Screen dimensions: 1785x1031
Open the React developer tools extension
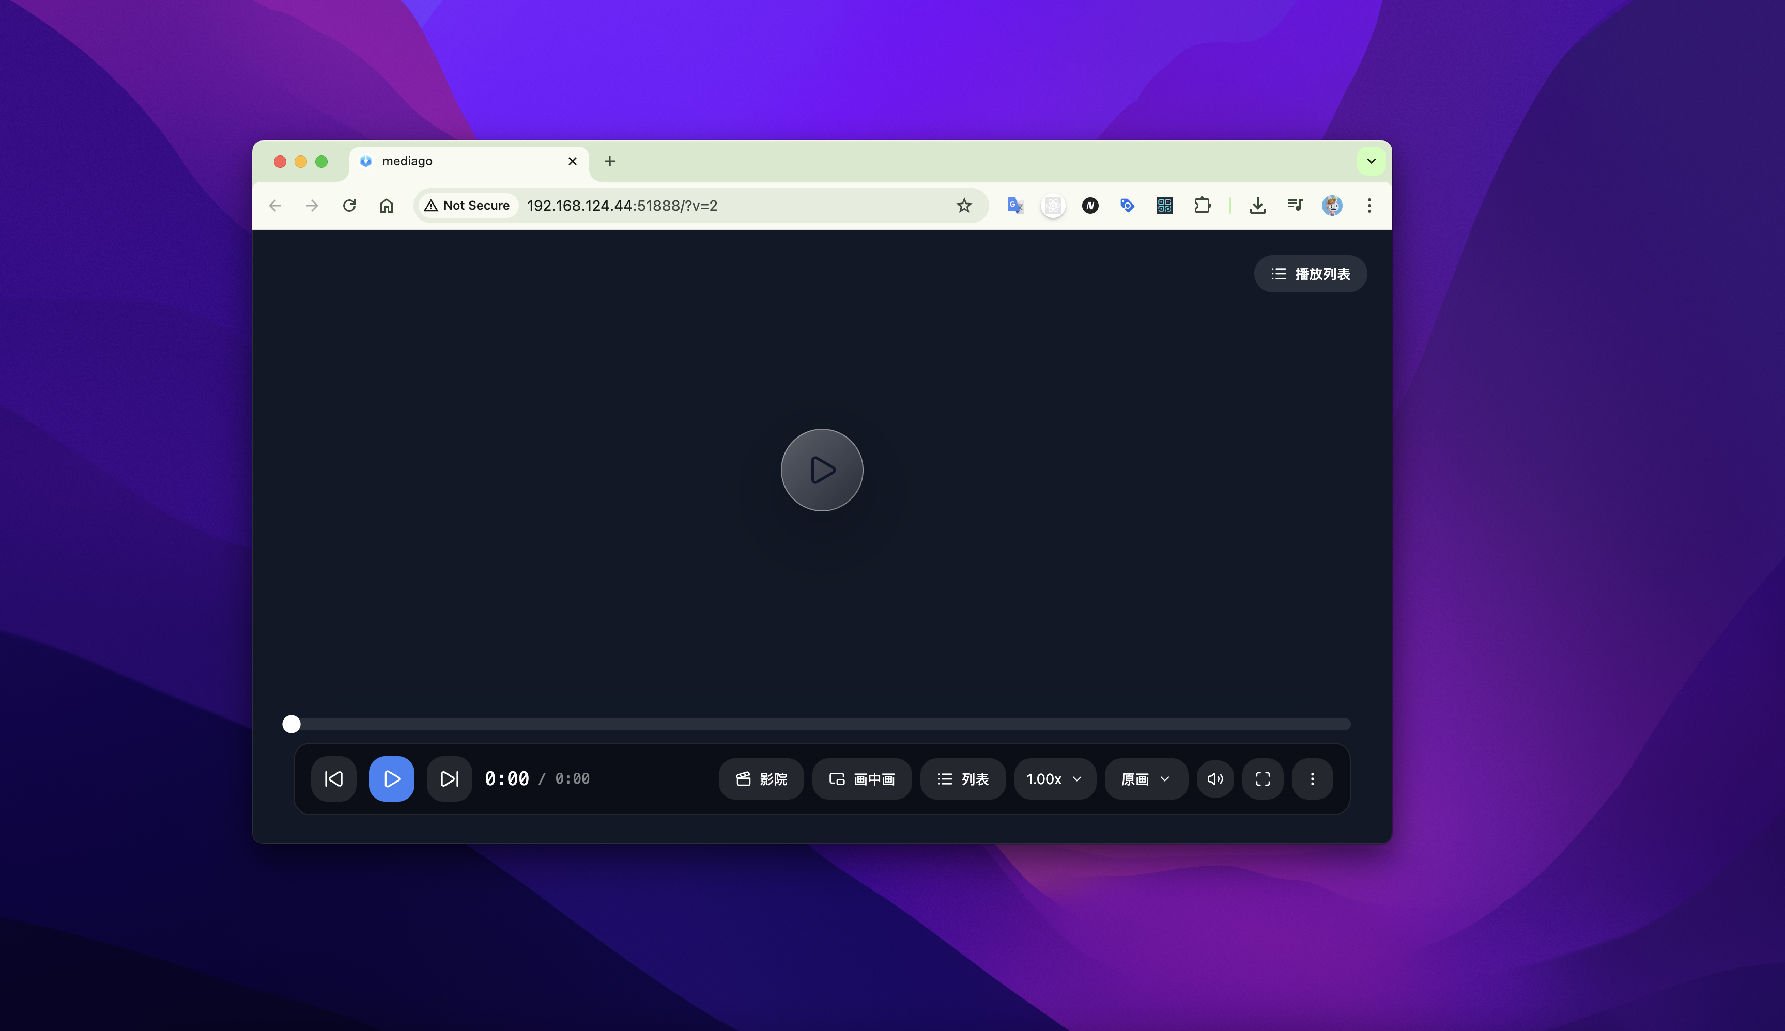pos(1053,206)
